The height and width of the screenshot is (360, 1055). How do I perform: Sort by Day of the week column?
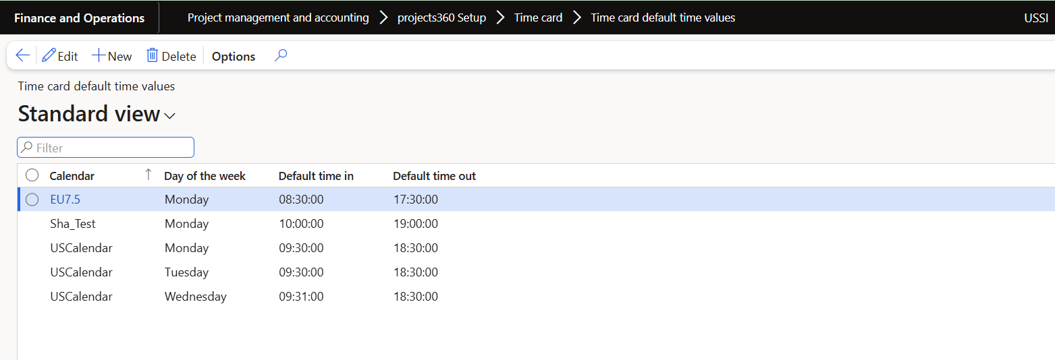[205, 176]
